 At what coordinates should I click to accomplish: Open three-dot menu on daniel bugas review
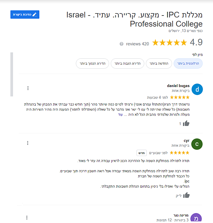pos(28,88)
